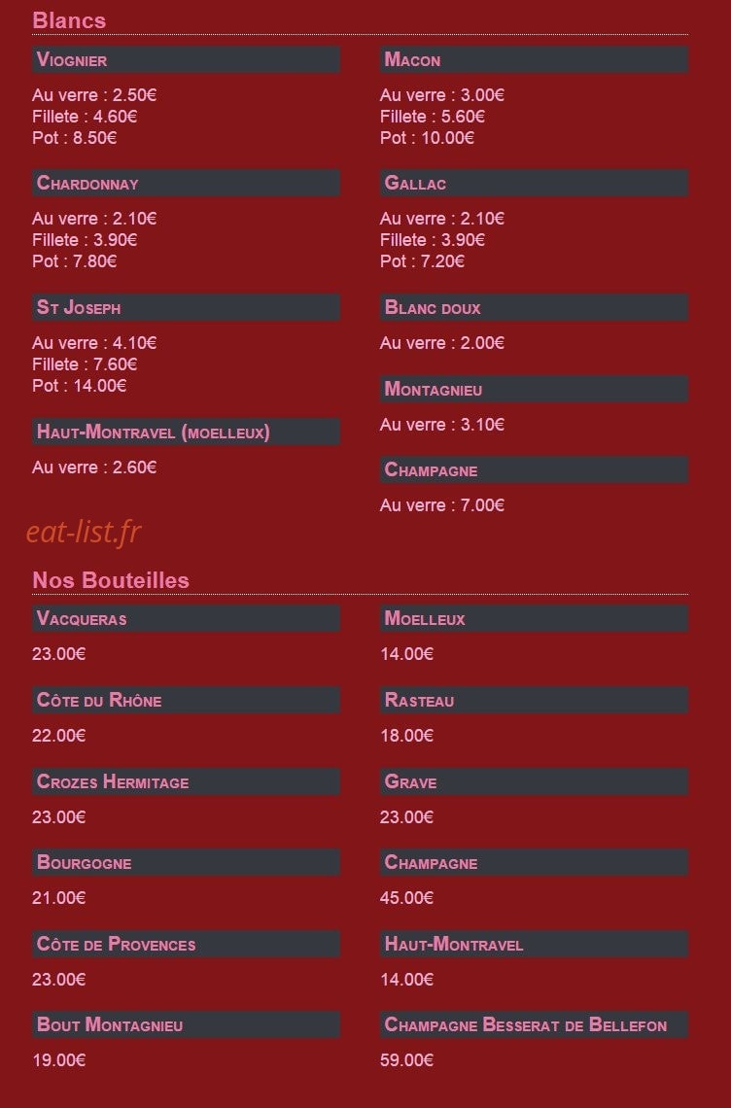Click the Nos Bouteilles section title
731x1108 pixels.
point(111,580)
